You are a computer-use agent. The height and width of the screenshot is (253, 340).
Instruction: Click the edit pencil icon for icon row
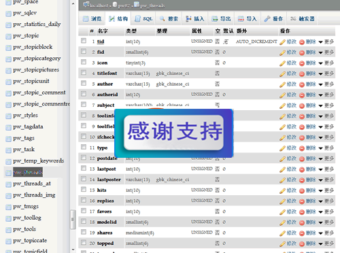(x=282, y=63)
